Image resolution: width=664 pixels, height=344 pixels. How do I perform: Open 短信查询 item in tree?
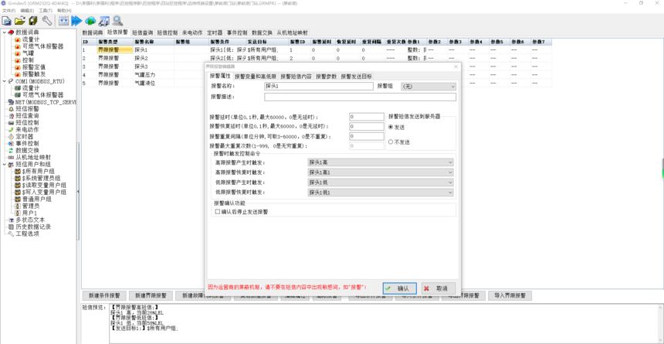tap(27, 116)
